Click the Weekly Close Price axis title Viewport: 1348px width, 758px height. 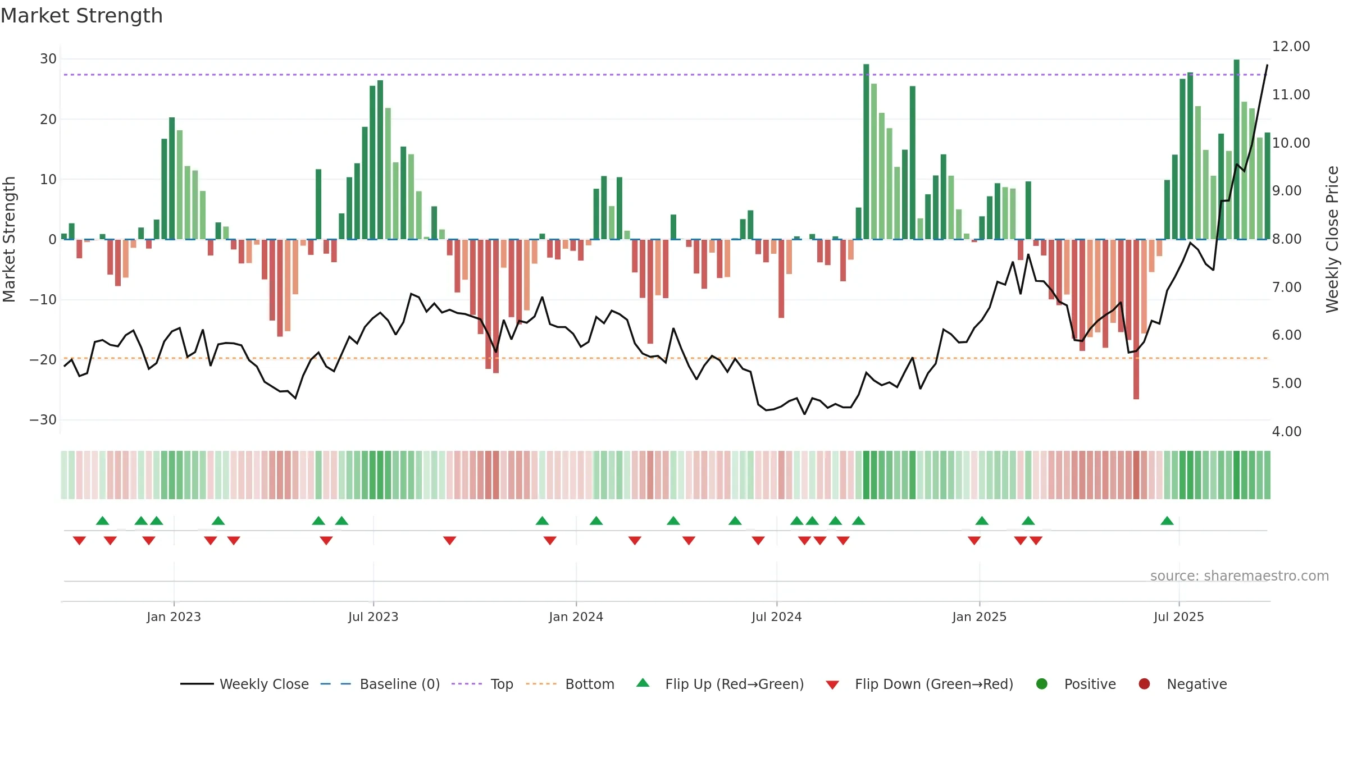[1332, 239]
